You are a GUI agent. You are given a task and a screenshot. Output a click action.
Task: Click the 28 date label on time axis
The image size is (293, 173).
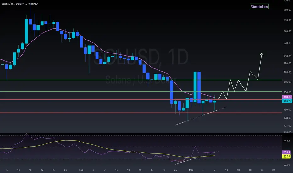pos(66,170)
